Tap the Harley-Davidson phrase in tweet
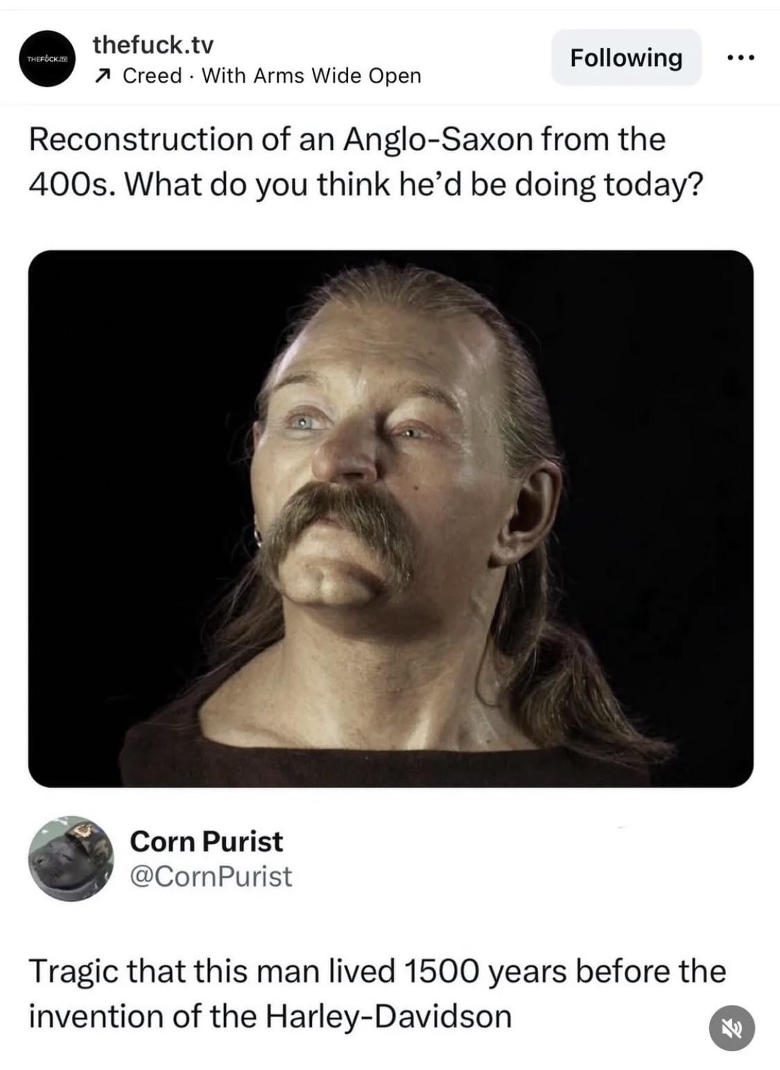This screenshot has width=780, height=1070. pos(389,1016)
